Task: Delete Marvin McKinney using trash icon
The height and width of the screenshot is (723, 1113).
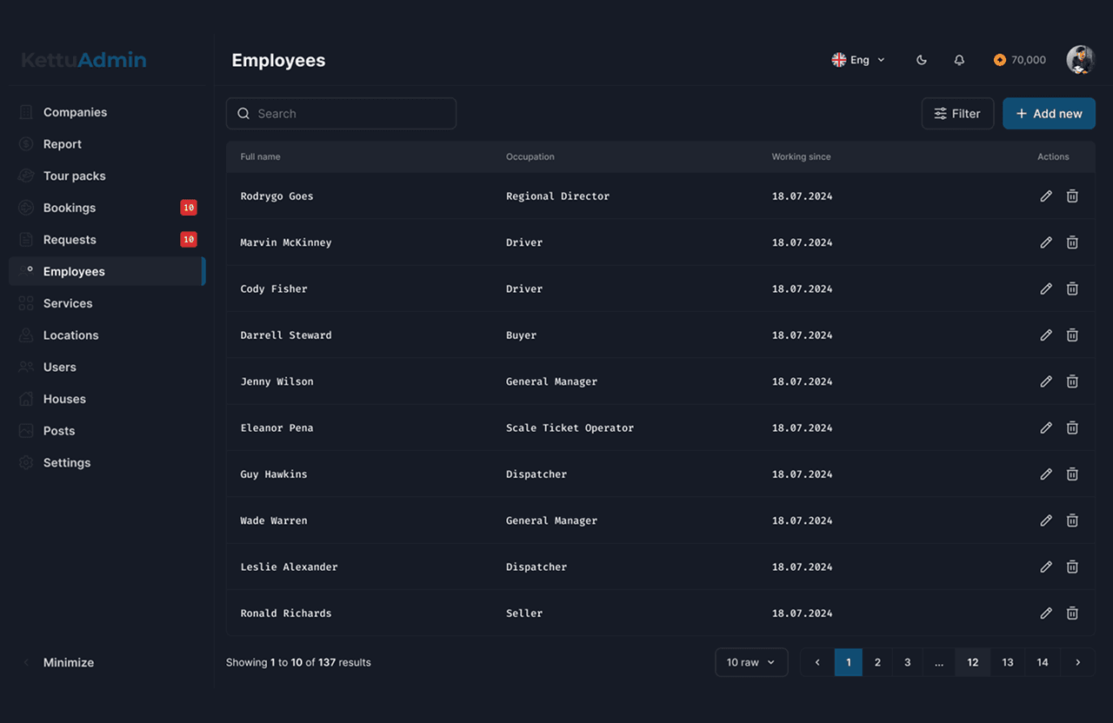Action: 1072,242
